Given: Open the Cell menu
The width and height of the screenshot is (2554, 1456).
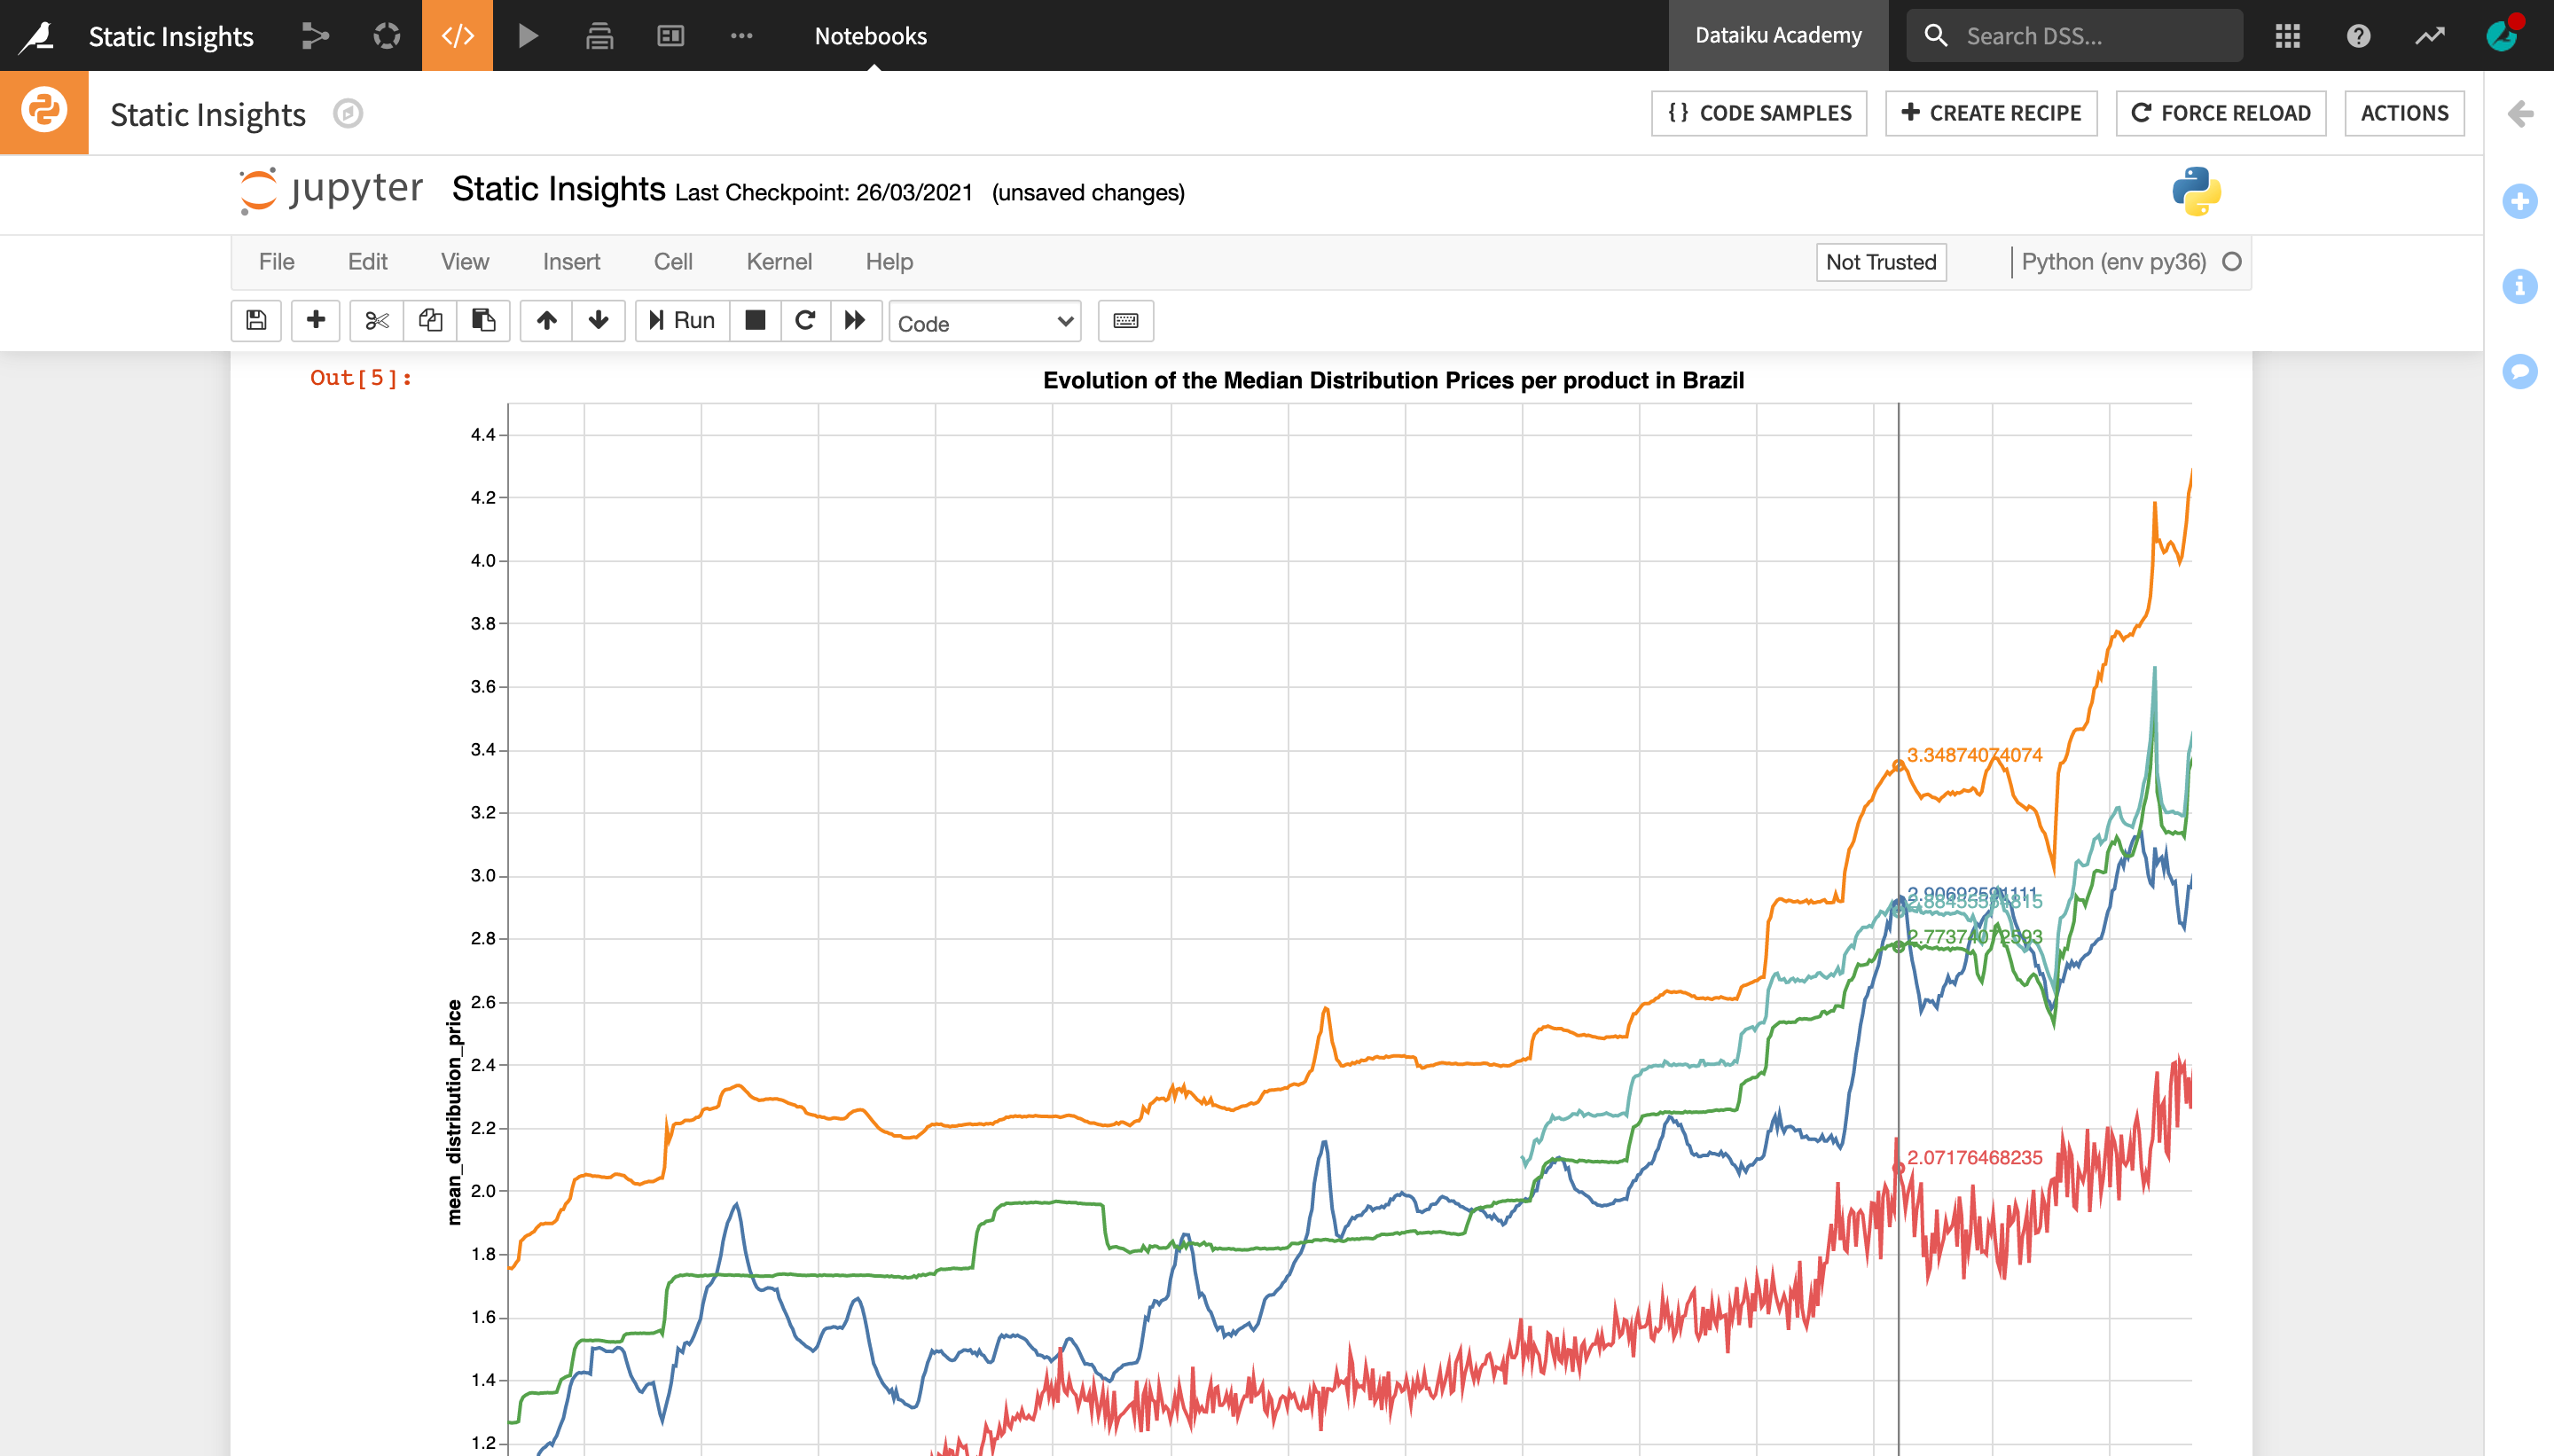Looking at the screenshot, I should [672, 262].
